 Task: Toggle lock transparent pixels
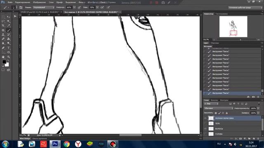[x=216, y=113]
